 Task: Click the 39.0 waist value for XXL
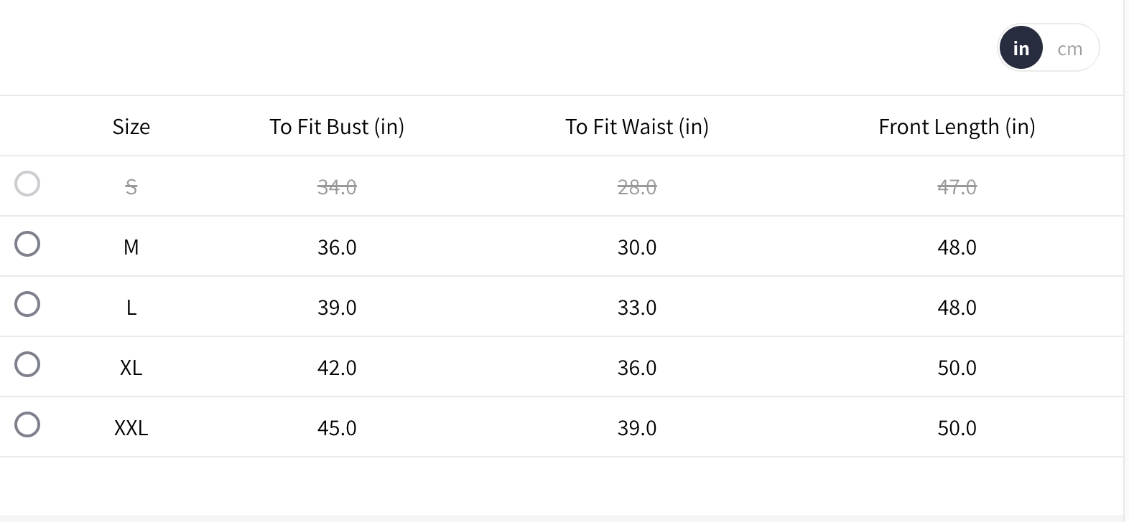[637, 428]
